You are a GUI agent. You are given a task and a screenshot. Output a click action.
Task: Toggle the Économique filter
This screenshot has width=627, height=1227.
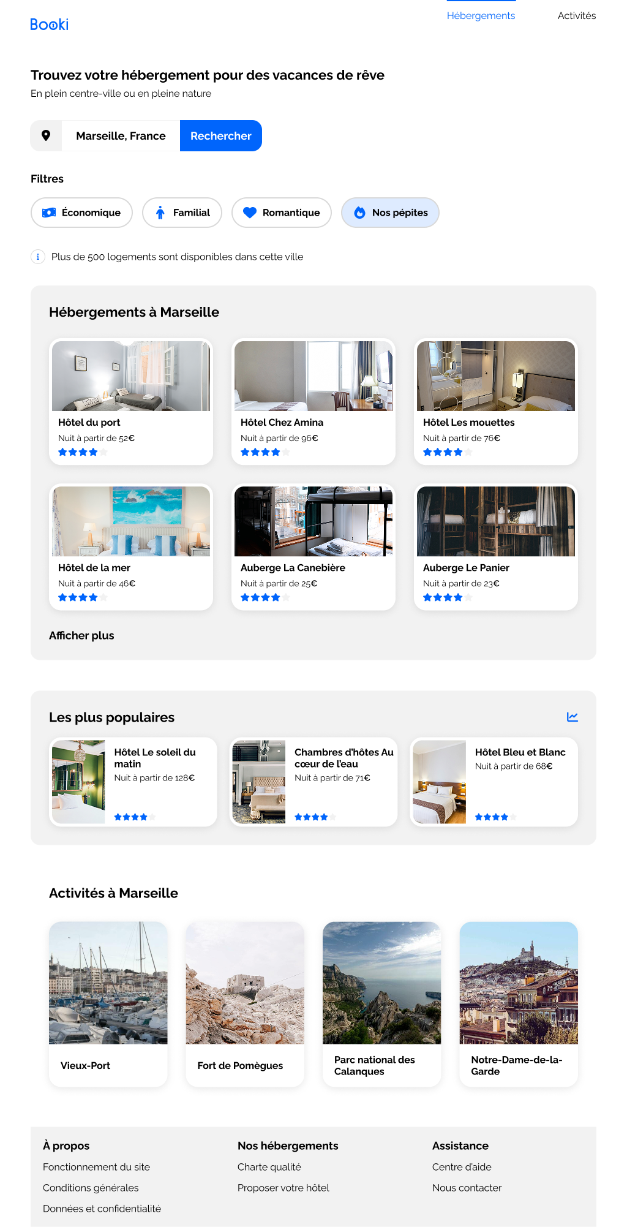tap(81, 213)
